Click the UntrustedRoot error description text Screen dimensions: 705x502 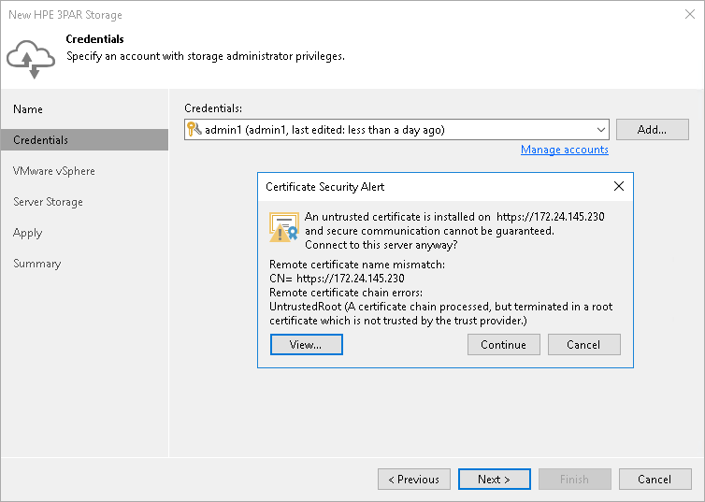point(440,314)
